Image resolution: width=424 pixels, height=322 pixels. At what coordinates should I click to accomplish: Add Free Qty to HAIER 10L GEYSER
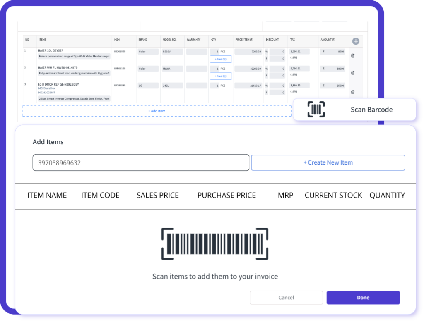(220, 59)
